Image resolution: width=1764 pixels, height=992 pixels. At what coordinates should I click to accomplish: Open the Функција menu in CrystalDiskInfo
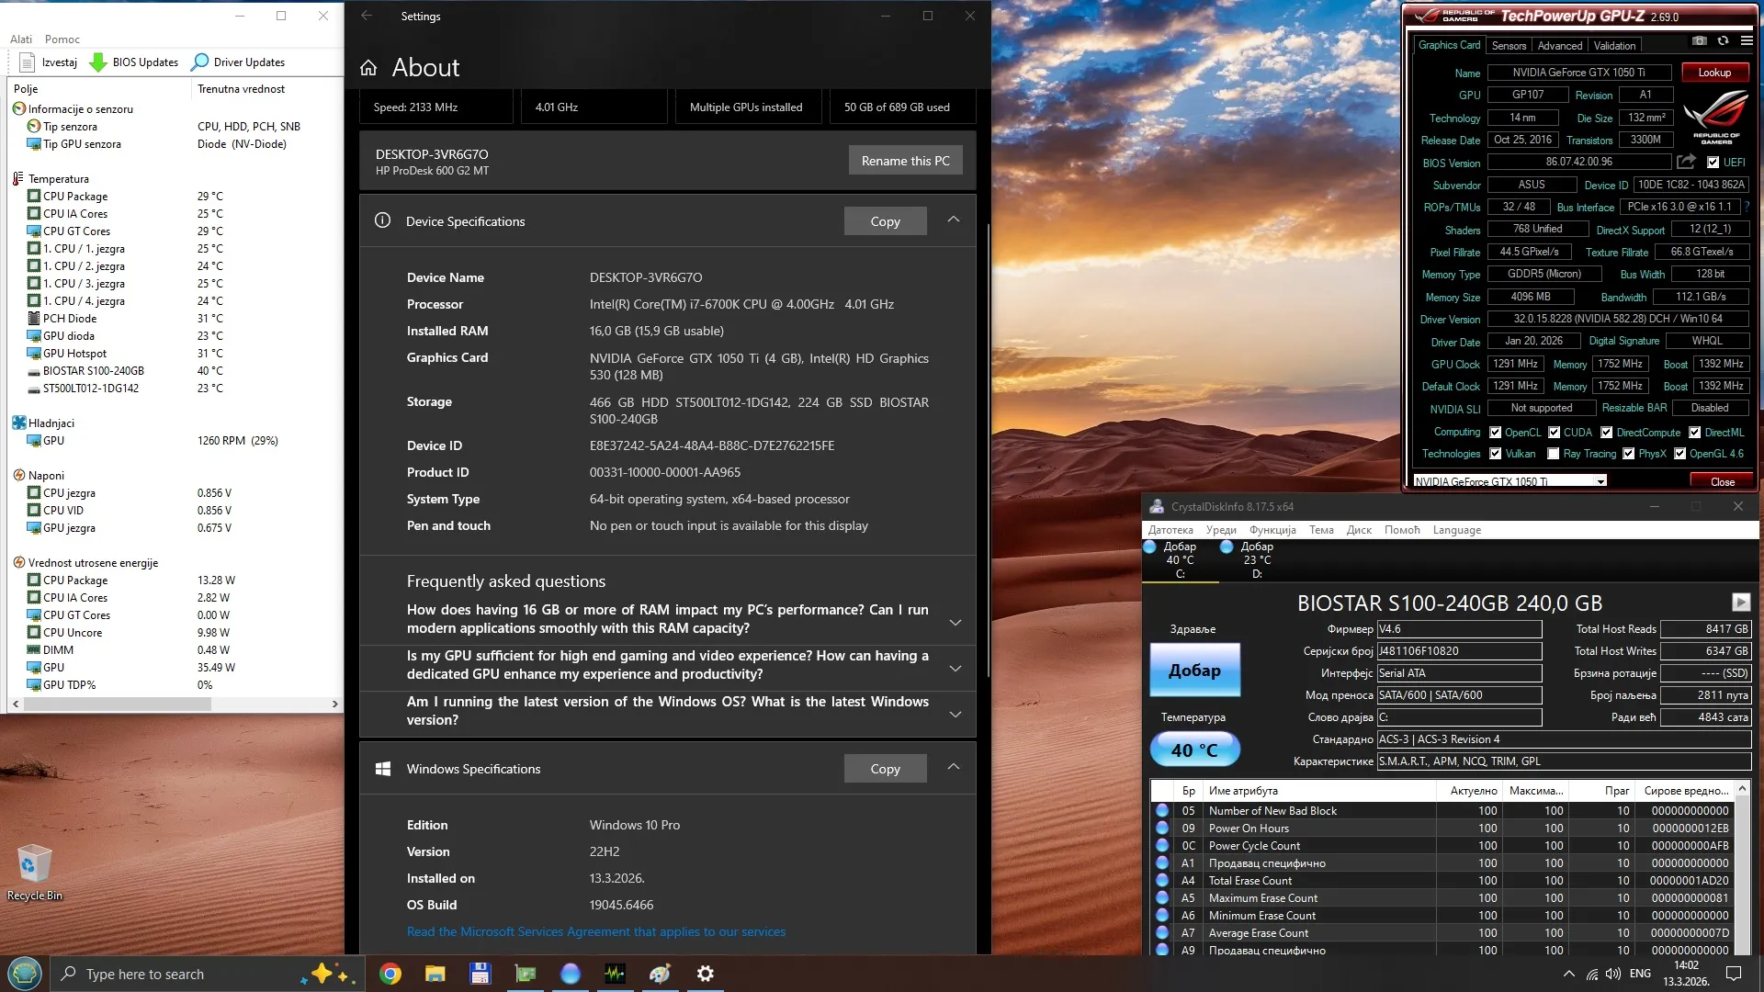1272,530
